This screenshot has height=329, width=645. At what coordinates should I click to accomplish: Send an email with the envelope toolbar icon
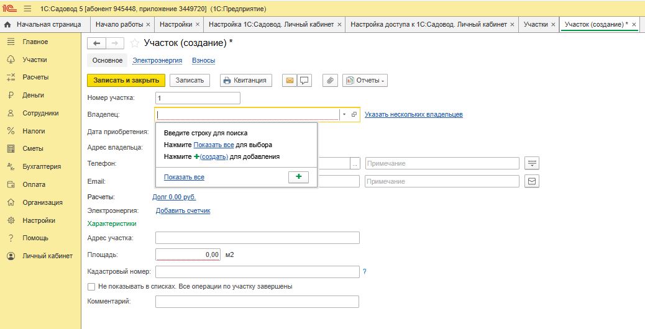point(289,81)
